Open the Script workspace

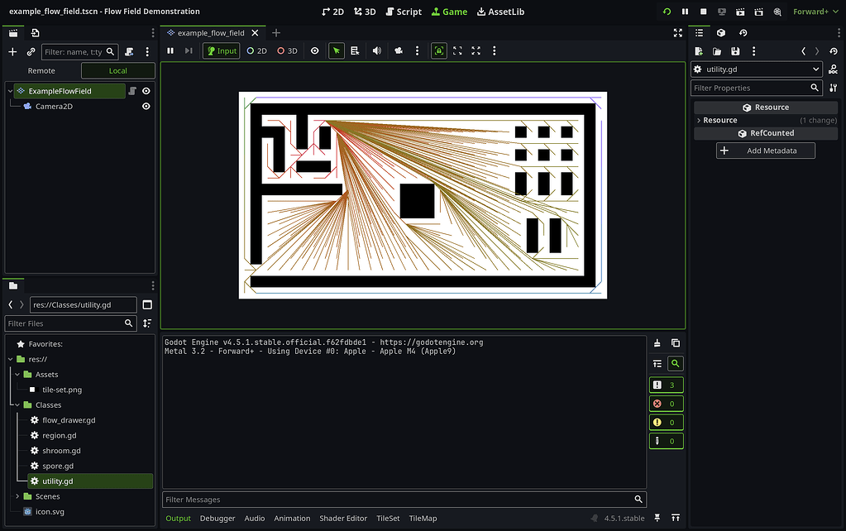(x=404, y=12)
